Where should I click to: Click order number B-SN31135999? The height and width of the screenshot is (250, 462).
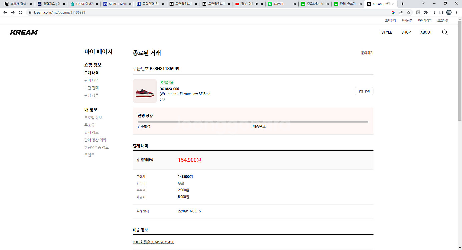pyautogui.click(x=164, y=69)
